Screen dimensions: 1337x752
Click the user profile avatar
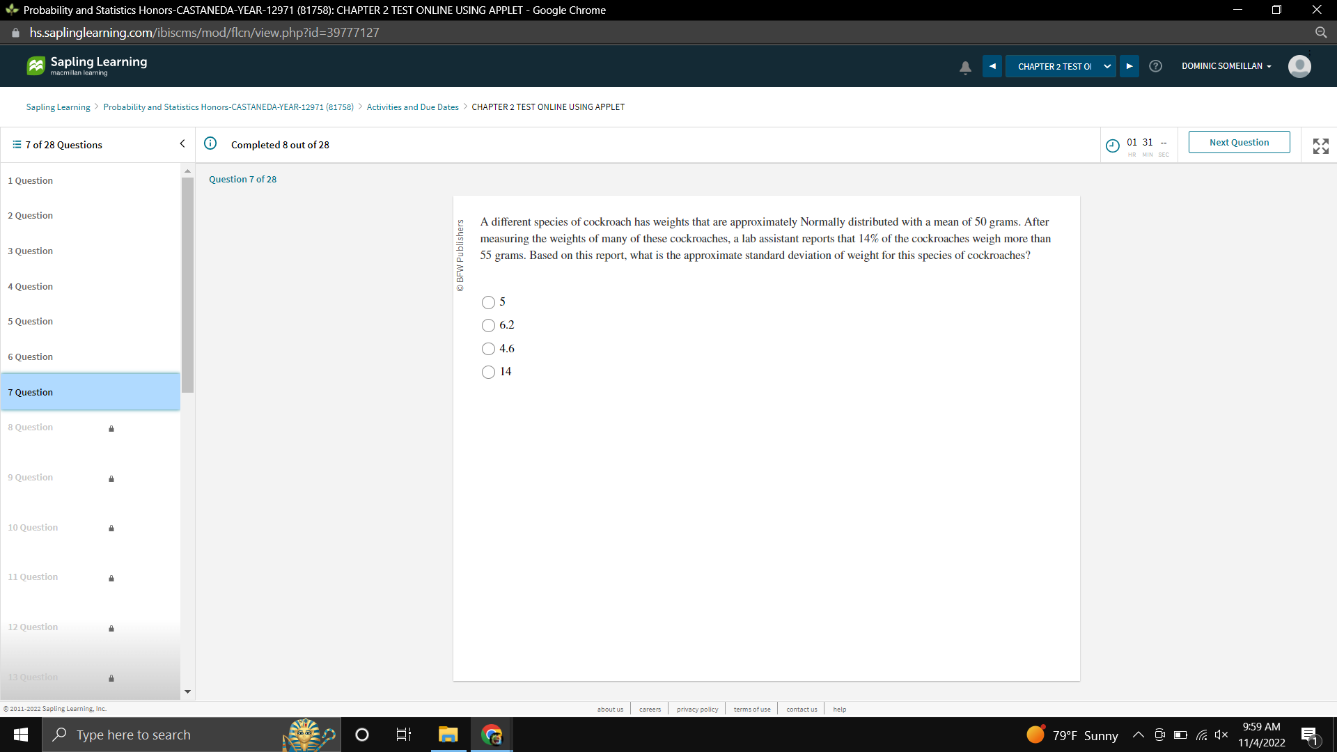point(1299,66)
